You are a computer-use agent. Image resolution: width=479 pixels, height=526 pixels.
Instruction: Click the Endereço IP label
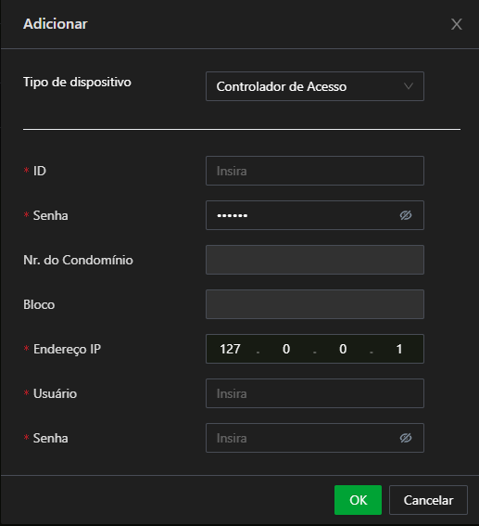click(x=67, y=349)
